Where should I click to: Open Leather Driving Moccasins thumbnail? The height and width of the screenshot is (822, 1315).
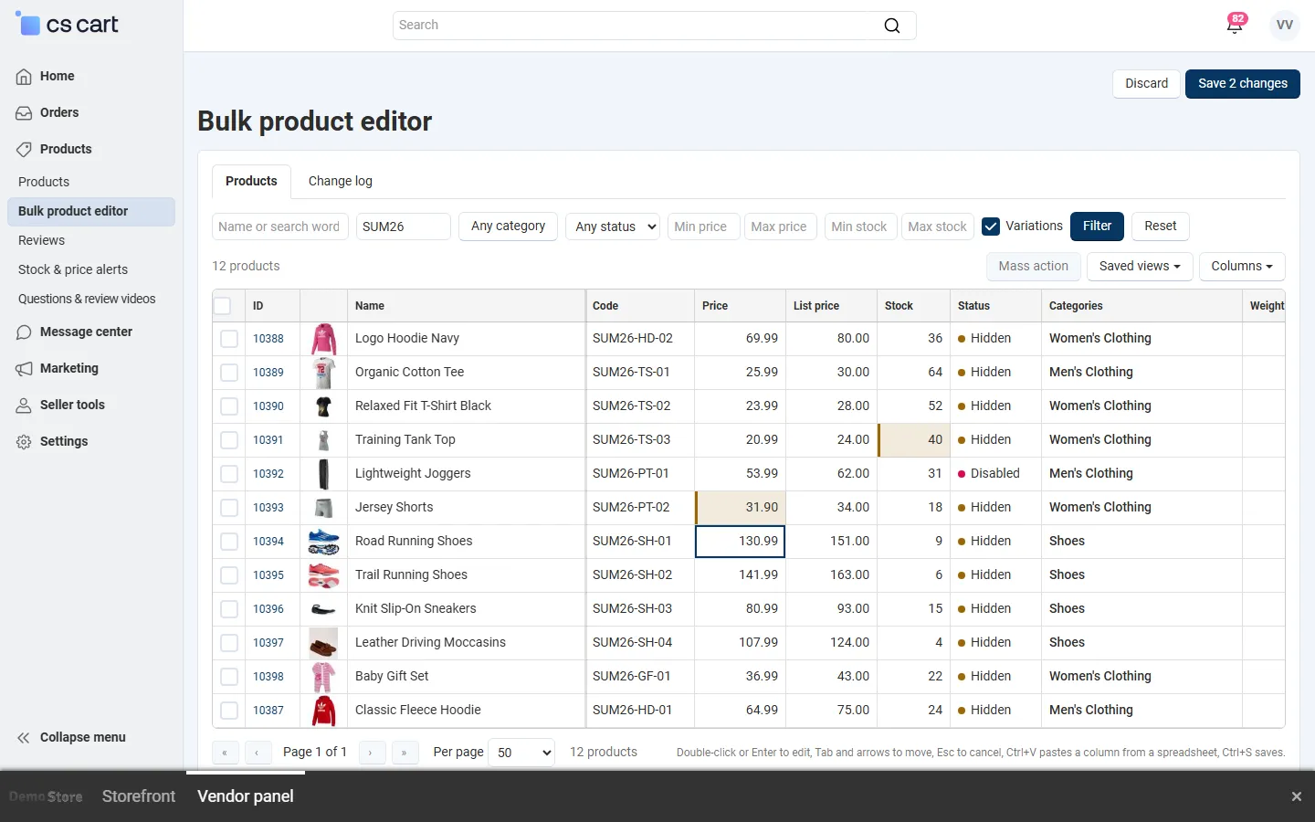point(323,643)
